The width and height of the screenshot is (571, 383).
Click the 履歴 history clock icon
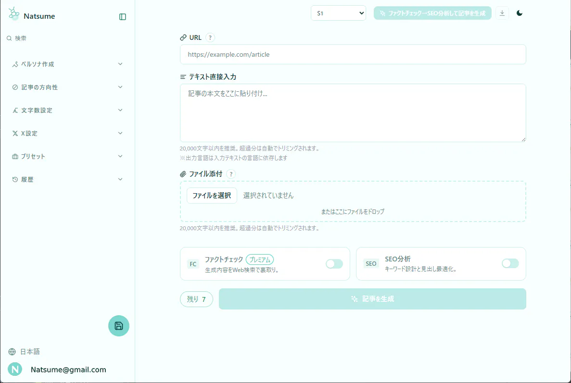(x=15, y=179)
